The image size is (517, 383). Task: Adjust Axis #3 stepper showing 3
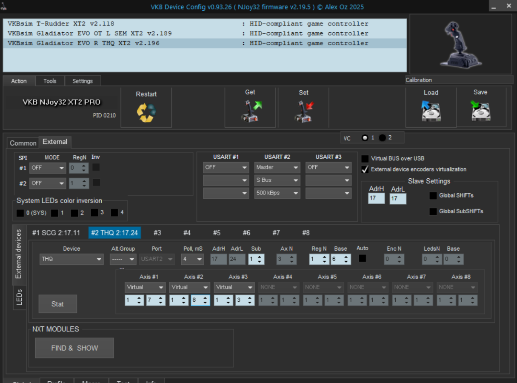point(245,300)
